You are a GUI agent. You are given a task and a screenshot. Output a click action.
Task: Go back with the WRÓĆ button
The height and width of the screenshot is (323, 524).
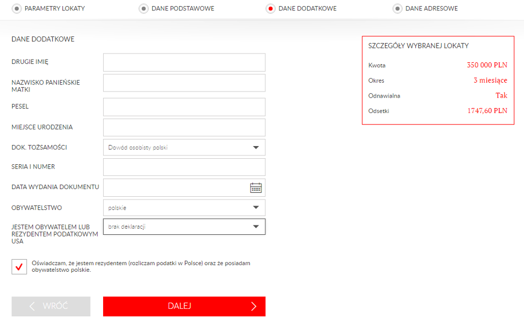(x=51, y=306)
